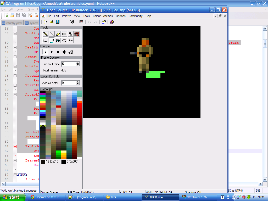Open SHP Builder Edit menu
The image size is (268, 201).
pos(57,16)
